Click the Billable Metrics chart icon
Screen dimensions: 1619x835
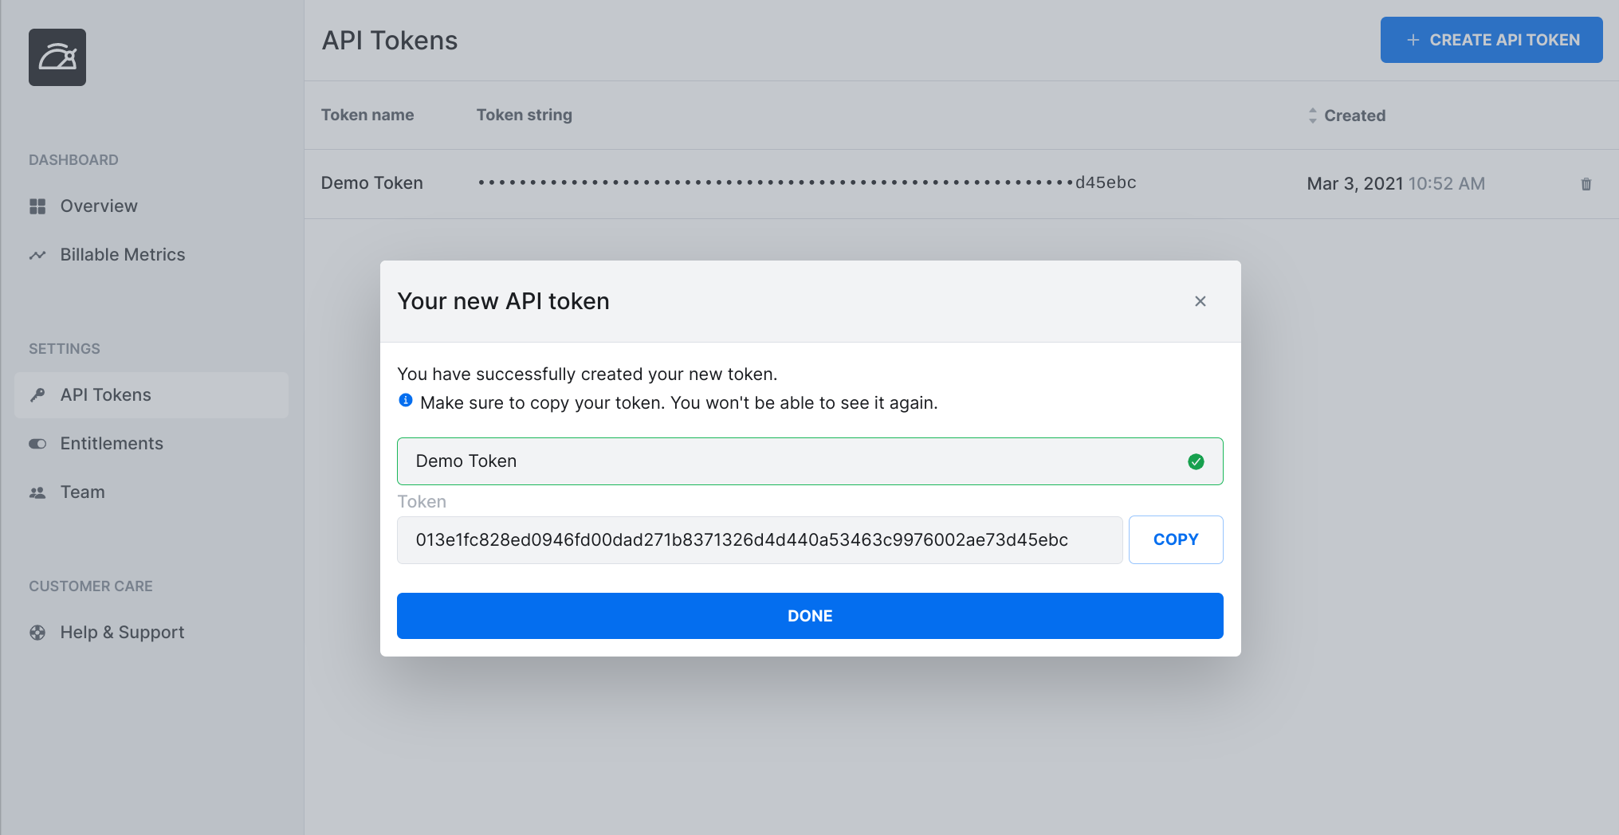coord(37,255)
